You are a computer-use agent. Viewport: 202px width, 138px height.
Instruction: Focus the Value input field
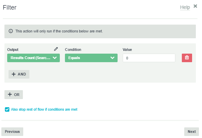149,58
